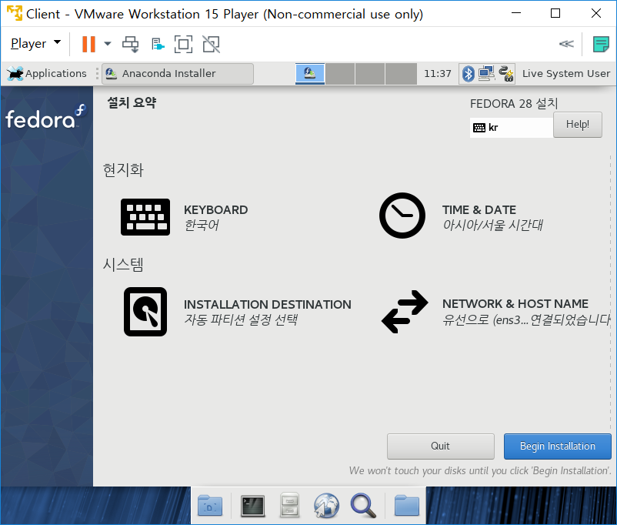Click Begin Installation
The height and width of the screenshot is (525, 617).
[557, 446]
